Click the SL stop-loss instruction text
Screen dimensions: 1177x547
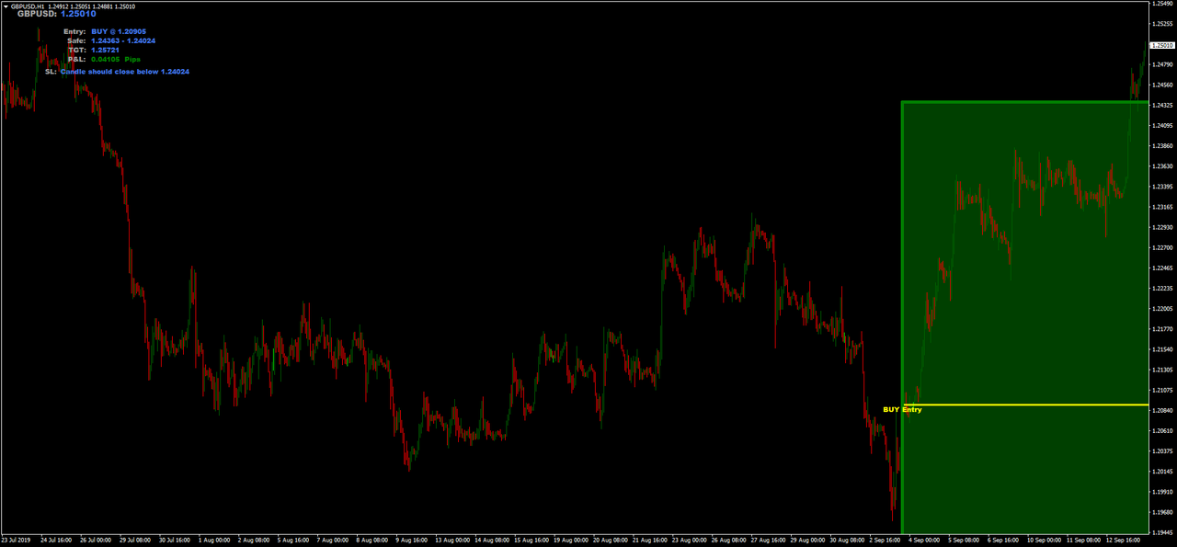(118, 71)
